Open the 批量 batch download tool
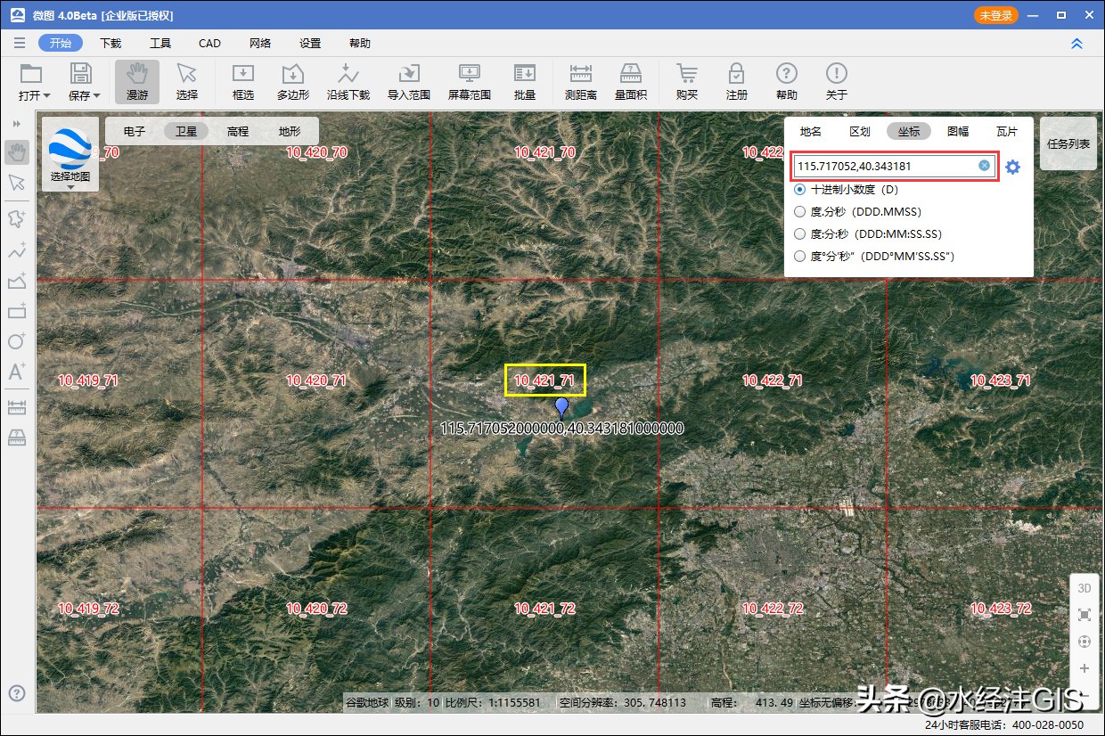 point(525,81)
